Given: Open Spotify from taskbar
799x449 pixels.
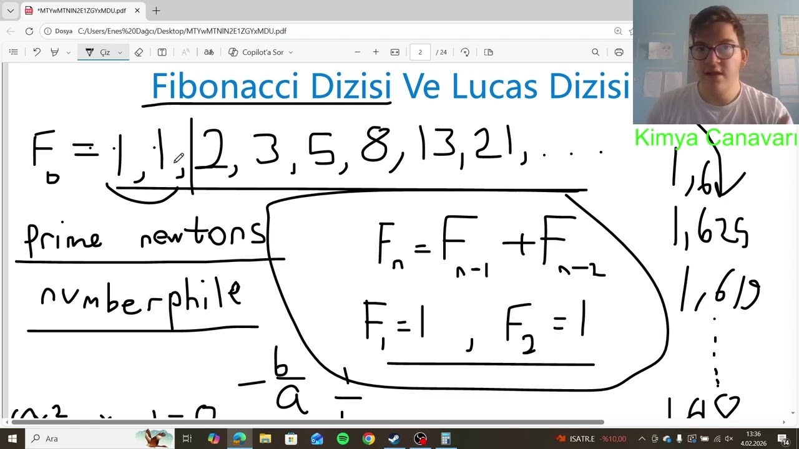Looking at the screenshot, I should coord(343,438).
